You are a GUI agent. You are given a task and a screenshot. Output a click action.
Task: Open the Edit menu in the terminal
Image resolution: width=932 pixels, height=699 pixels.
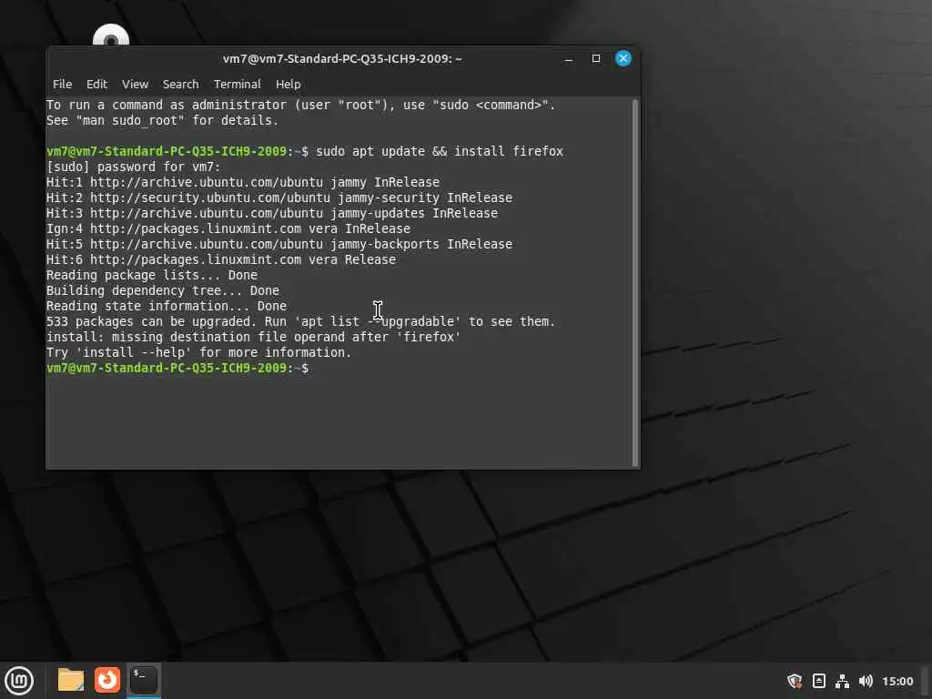click(96, 85)
